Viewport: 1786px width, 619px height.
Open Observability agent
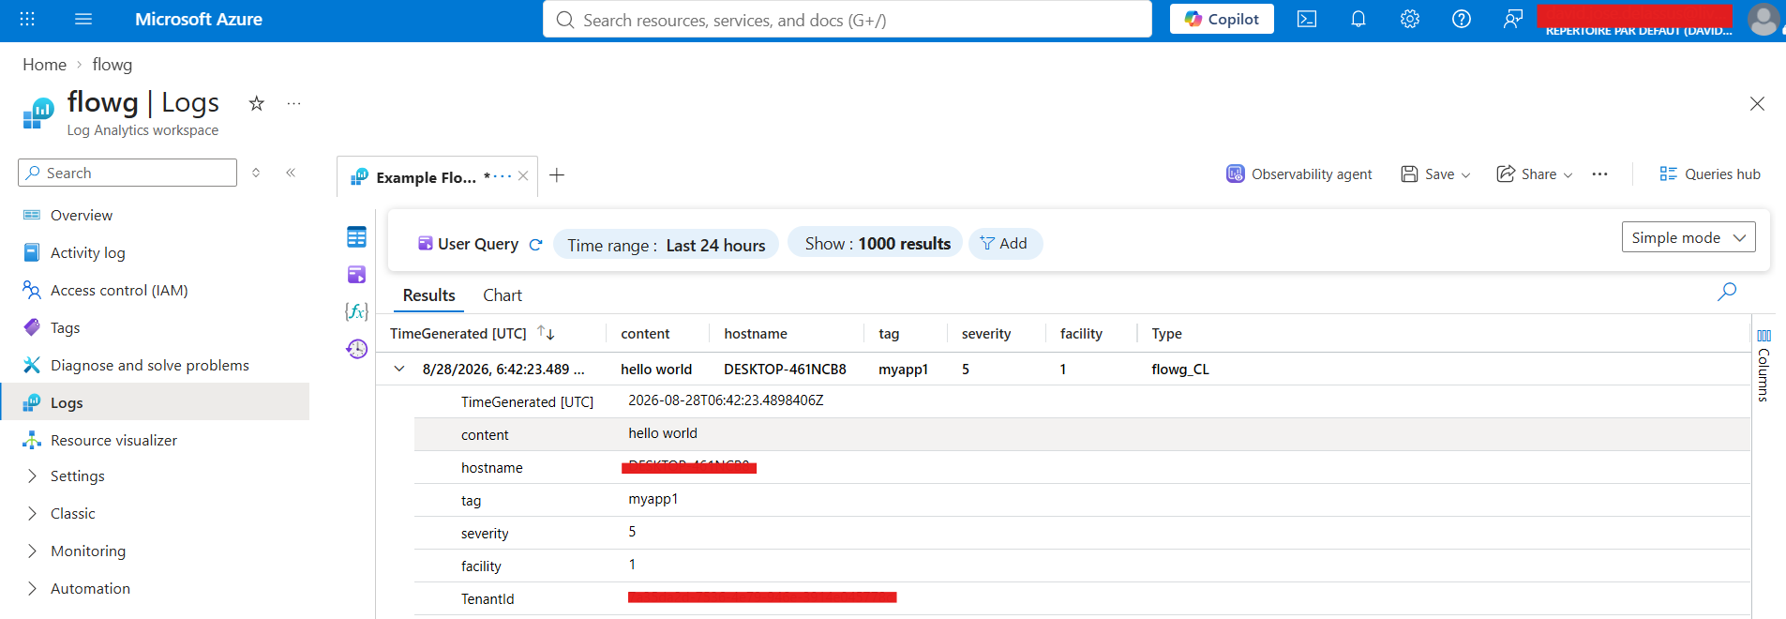point(1299,174)
